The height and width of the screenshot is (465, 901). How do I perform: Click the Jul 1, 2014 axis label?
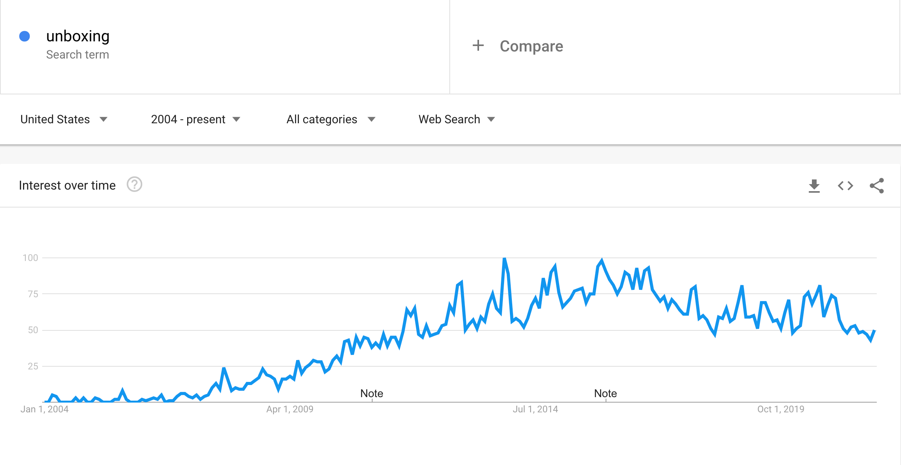[x=535, y=409]
